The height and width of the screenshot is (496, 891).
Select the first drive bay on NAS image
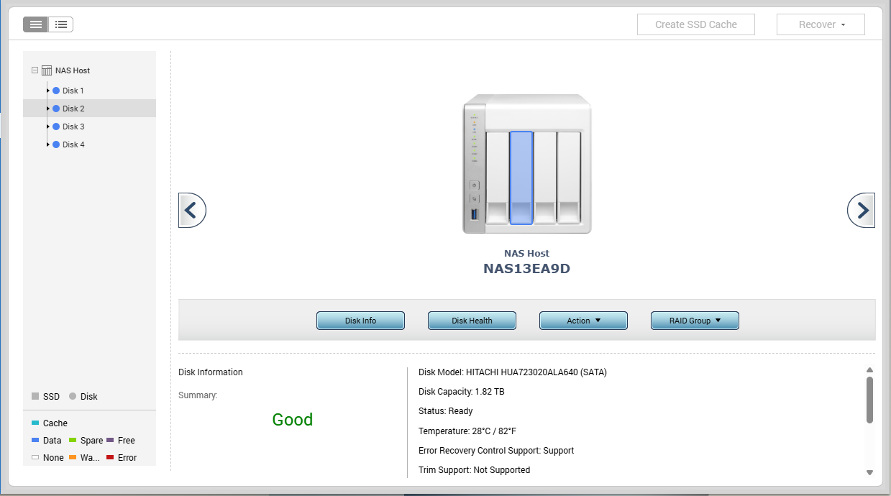click(x=498, y=178)
